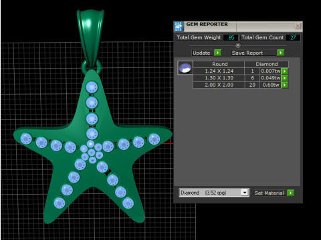This screenshot has width=321, height=240.
Task: Click the green arrow in the 1.30 X 1.30 row
Action: tap(285, 78)
